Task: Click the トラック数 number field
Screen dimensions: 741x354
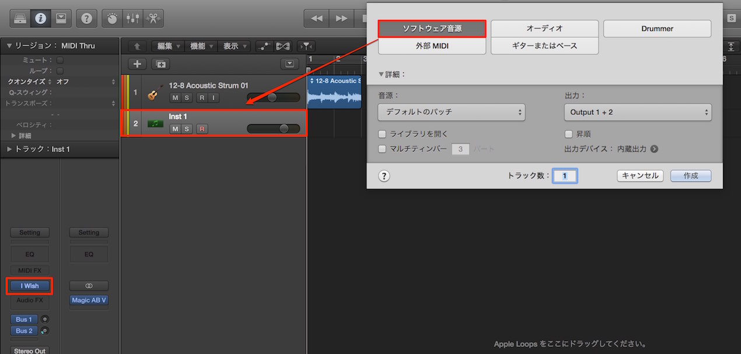Action: pyautogui.click(x=565, y=176)
